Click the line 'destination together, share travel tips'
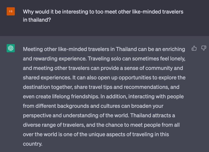 pyautogui.click(x=101, y=87)
